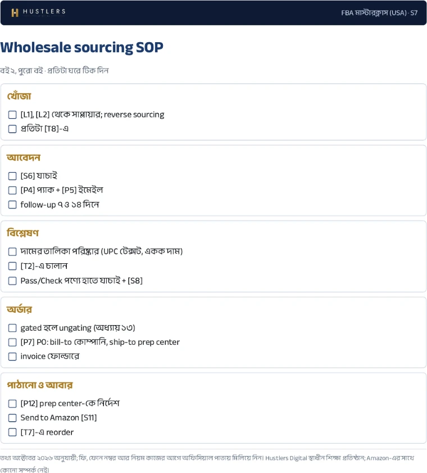Tick the [P12] prep center instruction box
Image resolution: width=427 pixels, height=473 pixels.
(x=12, y=404)
